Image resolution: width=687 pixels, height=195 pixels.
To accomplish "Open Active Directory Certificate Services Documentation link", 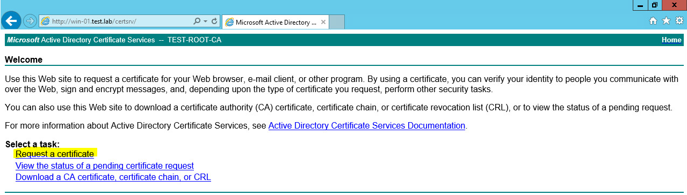I will point(367,126).
